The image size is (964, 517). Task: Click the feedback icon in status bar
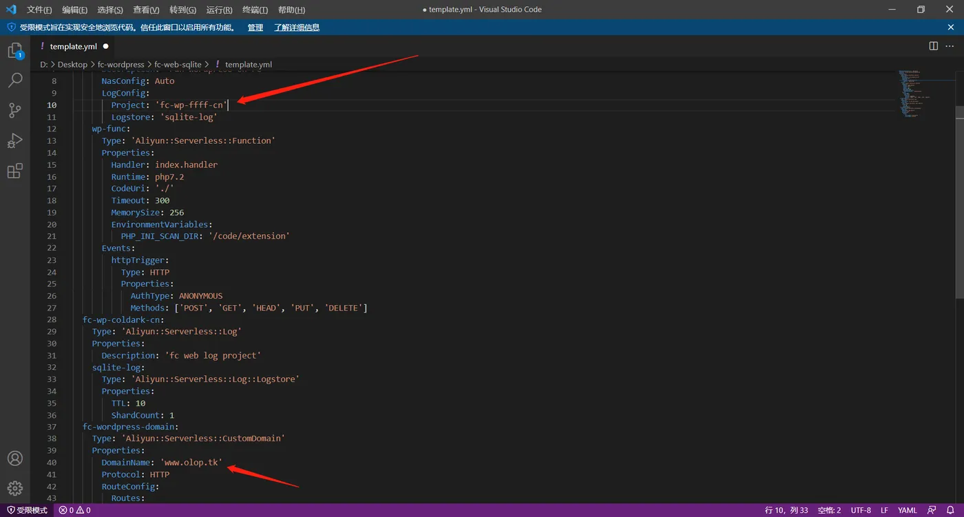tap(932, 510)
